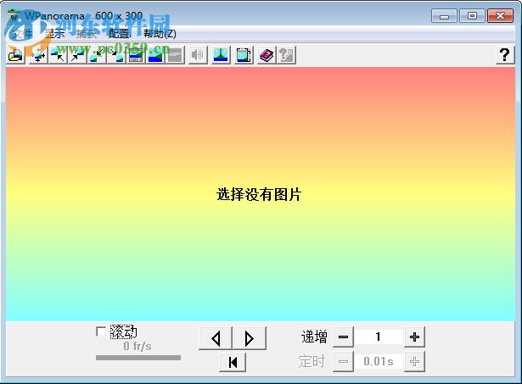Click the landscape with vertical split icon
This screenshot has height=384, width=522.
coord(221,55)
